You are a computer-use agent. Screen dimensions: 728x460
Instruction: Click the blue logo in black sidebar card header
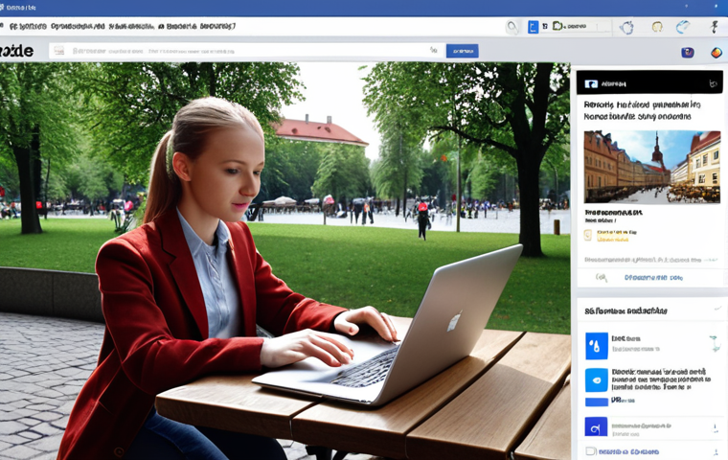(x=591, y=84)
